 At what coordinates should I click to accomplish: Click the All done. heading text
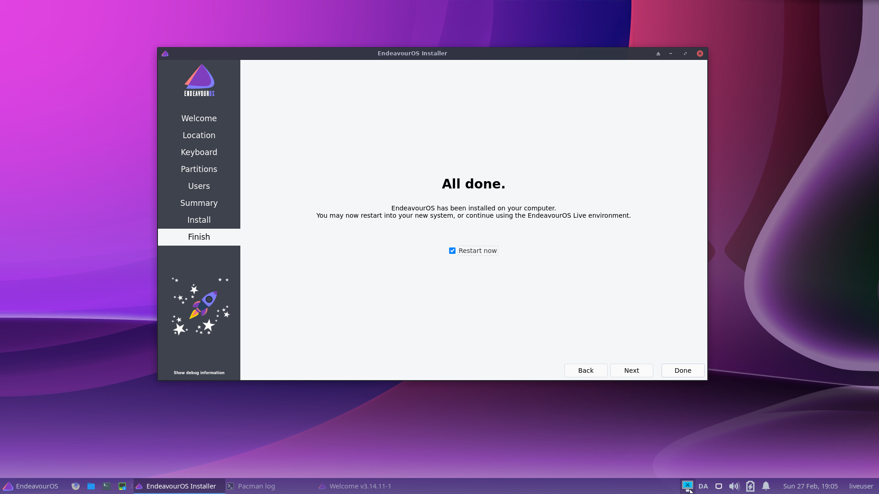[473, 184]
